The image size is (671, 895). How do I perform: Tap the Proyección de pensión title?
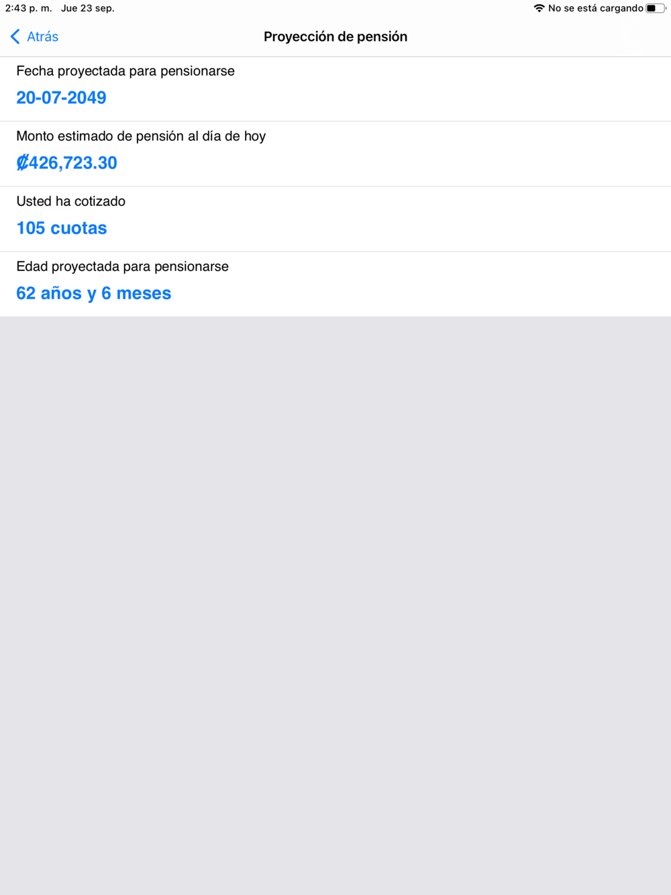(x=335, y=37)
